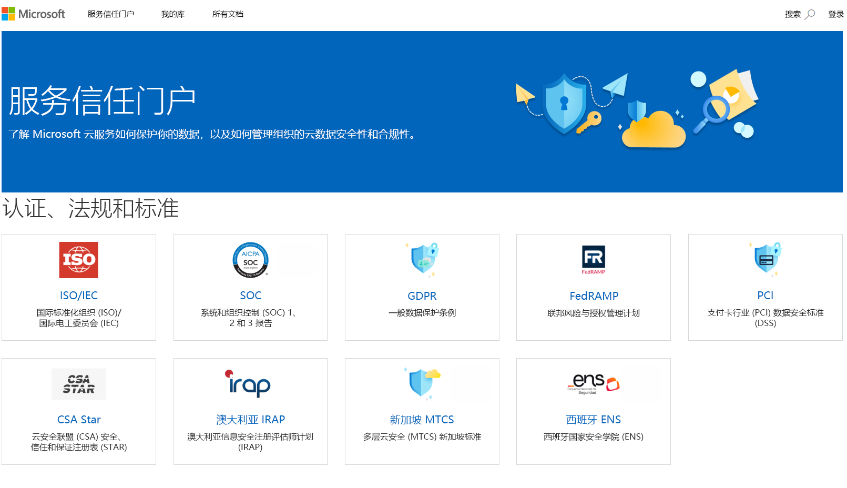
Task: Click the irap logo image
Action: [x=248, y=383]
